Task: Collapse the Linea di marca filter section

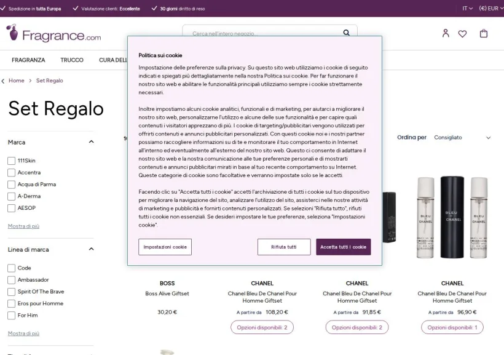Action: click(x=92, y=249)
